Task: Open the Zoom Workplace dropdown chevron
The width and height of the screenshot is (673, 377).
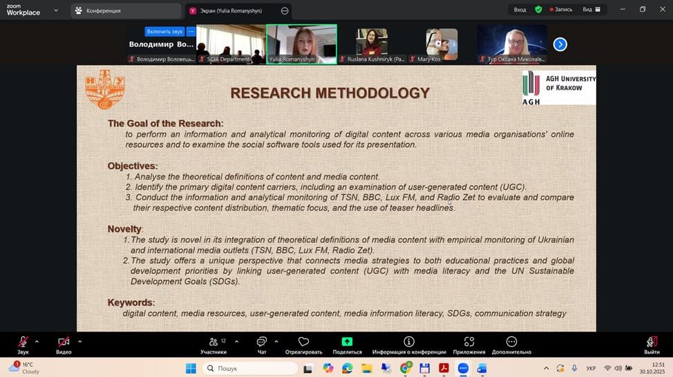Action: (x=55, y=10)
